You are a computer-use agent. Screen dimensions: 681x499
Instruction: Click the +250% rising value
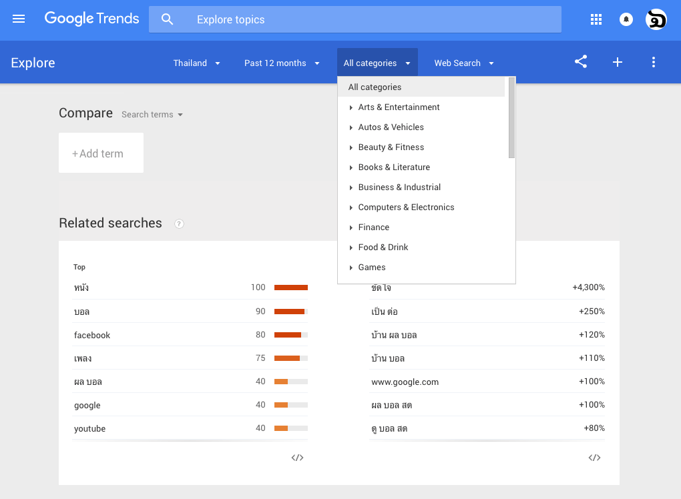[x=592, y=311]
